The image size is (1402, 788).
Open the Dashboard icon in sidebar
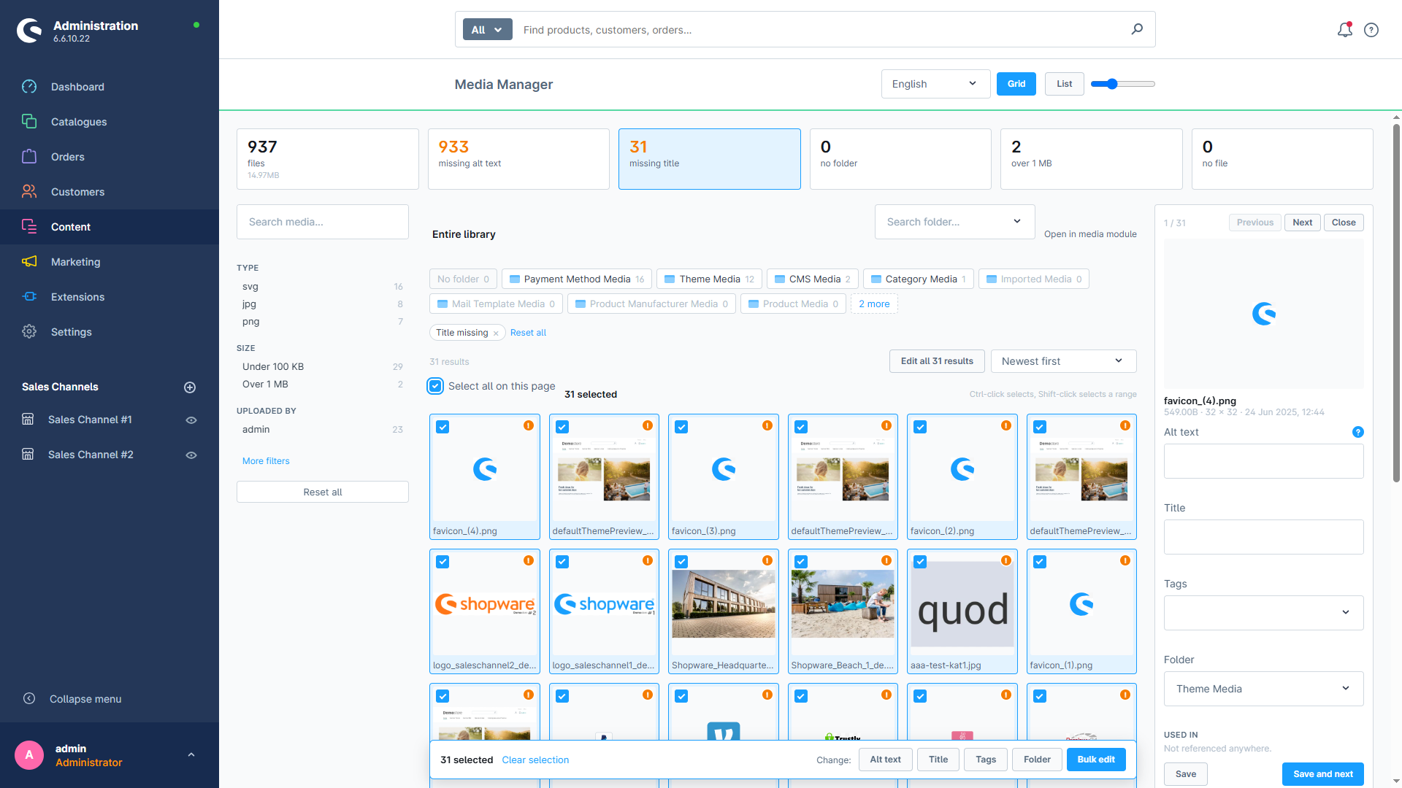[x=29, y=87]
